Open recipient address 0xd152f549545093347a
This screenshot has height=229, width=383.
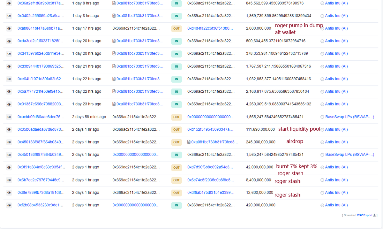coord(210,129)
